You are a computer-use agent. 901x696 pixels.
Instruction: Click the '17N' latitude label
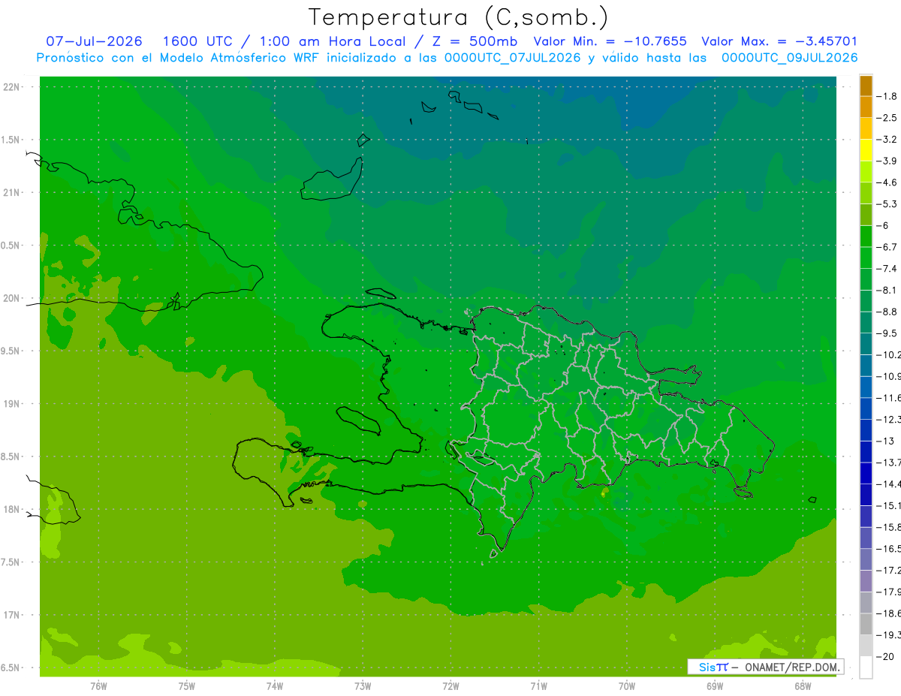pyautogui.click(x=13, y=615)
